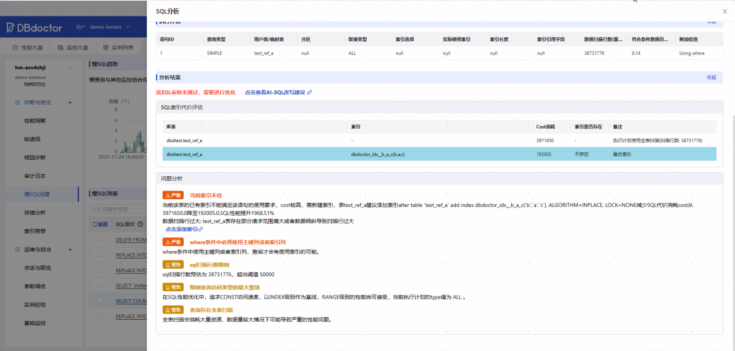Open 存储分析 in the sidebar
735x351 pixels.
tap(35, 212)
